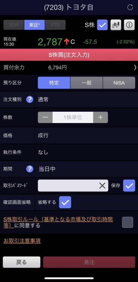Image resolution: width=138 pixels, height=282 pixels.
Task: Check the S株取引ルール agreement box
Action: 128,222
